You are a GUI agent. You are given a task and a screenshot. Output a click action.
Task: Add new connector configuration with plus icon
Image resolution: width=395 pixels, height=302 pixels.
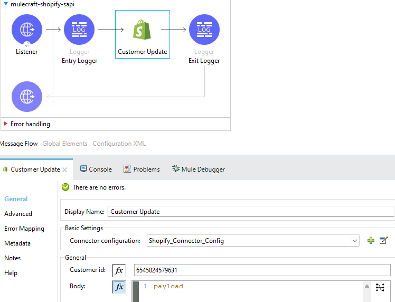371,241
